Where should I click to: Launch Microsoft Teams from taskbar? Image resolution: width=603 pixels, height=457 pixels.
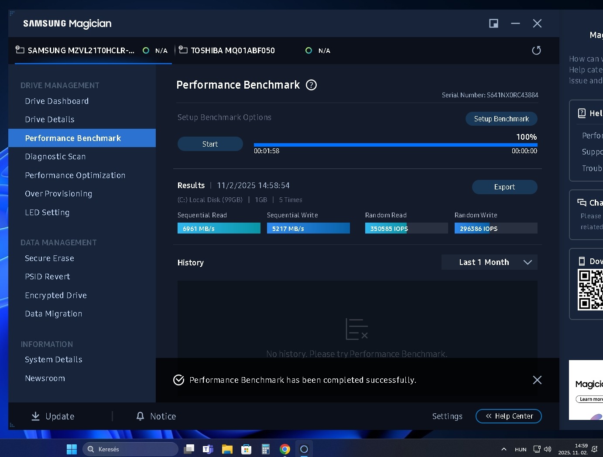(x=208, y=449)
